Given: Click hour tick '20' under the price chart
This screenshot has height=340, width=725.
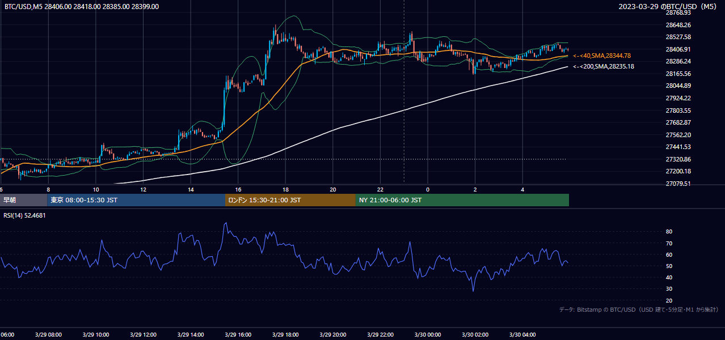Looking at the screenshot, I should click(332, 189).
